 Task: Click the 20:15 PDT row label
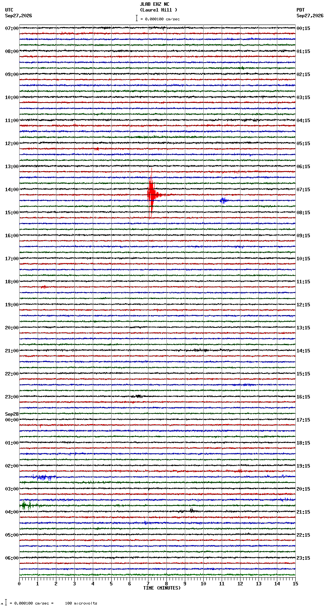click(x=303, y=489)
